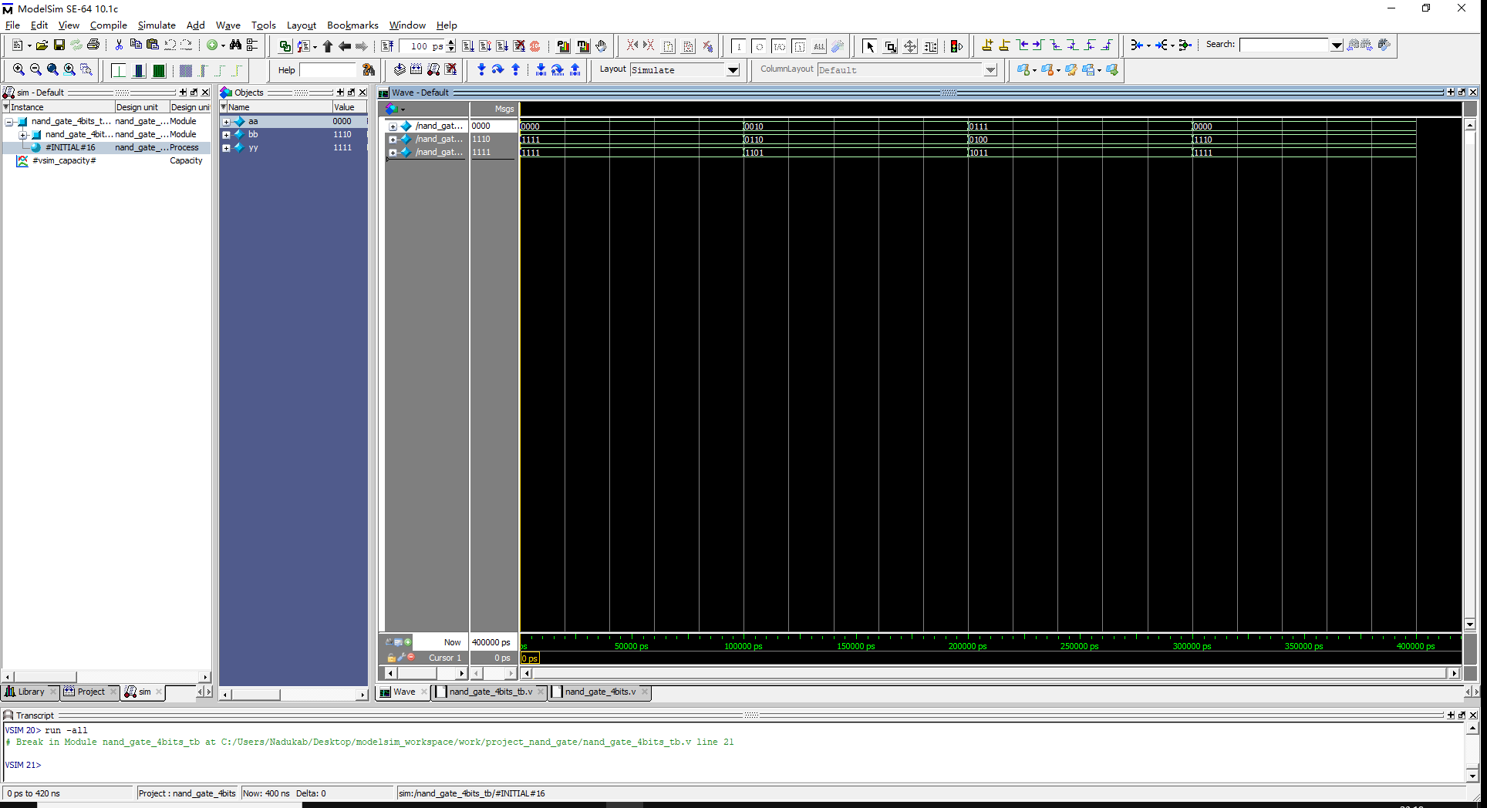
Task: Select the cursor Select Mode arrow tool
Action: 870,45
